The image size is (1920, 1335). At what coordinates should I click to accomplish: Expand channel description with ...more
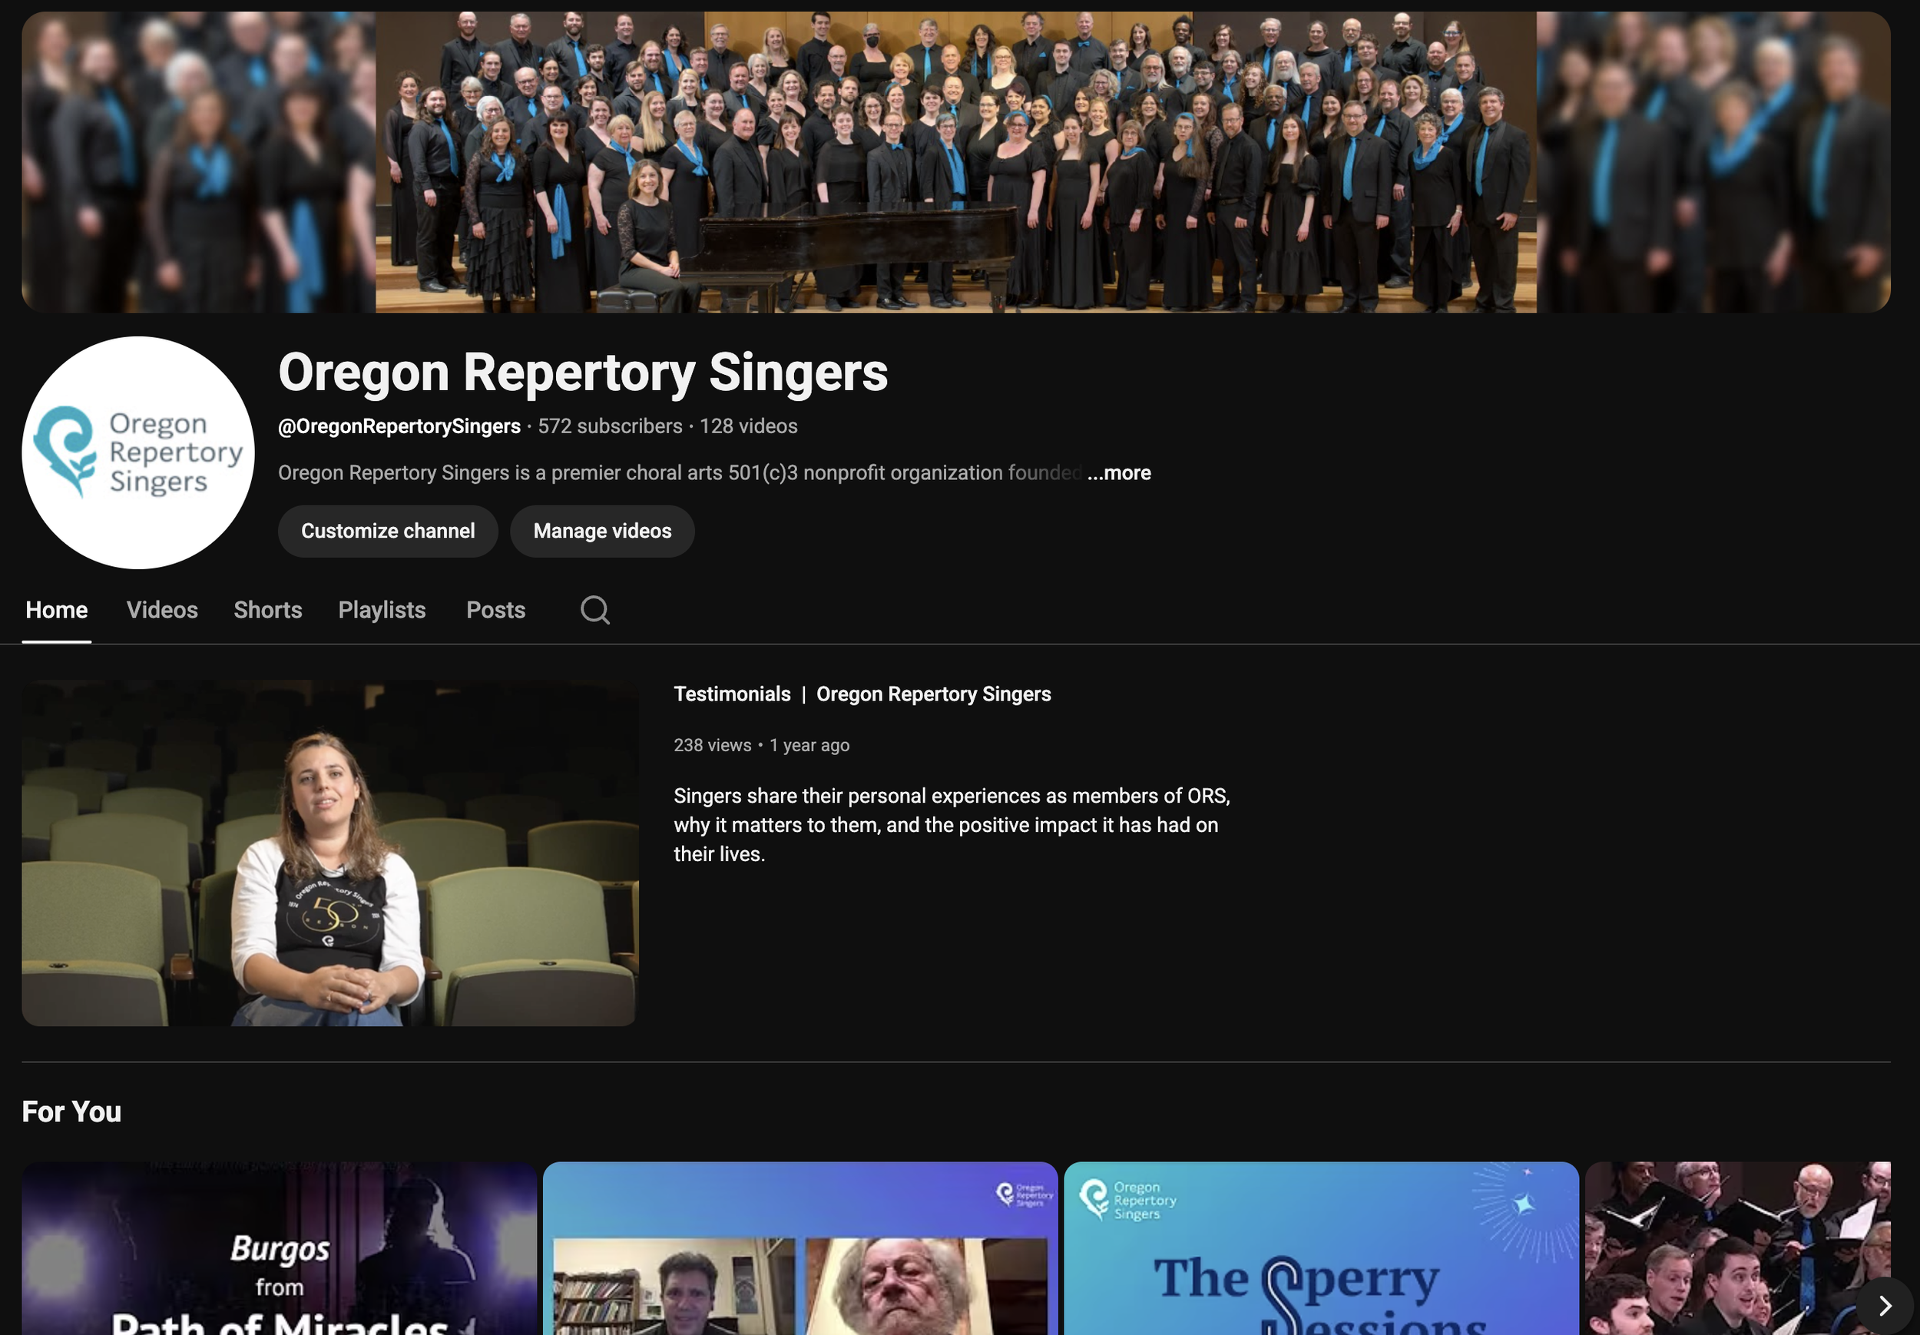1119,472
